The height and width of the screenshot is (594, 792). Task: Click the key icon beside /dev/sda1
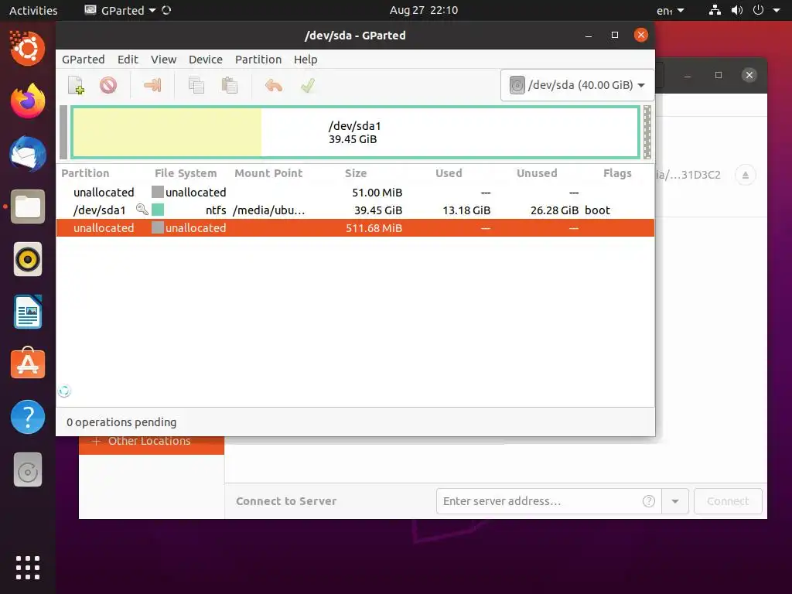coord(142,210)
